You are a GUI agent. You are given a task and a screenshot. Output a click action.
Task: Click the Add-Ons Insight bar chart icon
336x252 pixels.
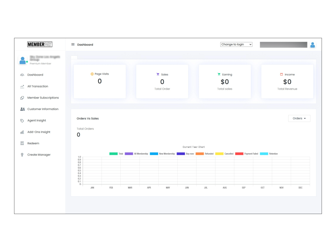click(22, 132)
